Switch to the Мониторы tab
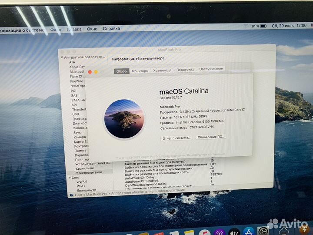The width and height of the screenshot is (313, 235). pyautogui.click(x=140, y=71)
